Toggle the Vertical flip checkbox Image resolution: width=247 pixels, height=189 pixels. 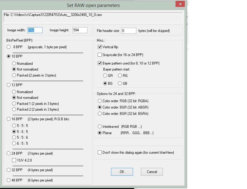(x=100, y=47)
